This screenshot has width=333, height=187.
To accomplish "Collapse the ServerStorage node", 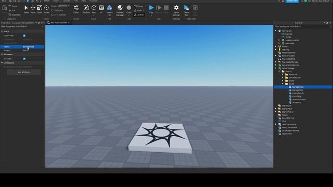I will (x=276, y=68).
